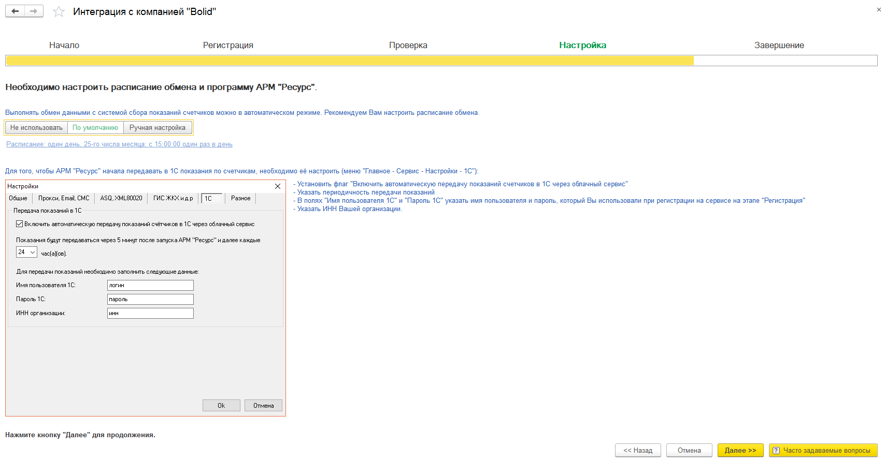The image size is (886, 476).
Task: Proceed with the "Далее >>" button
Action: 740,451
